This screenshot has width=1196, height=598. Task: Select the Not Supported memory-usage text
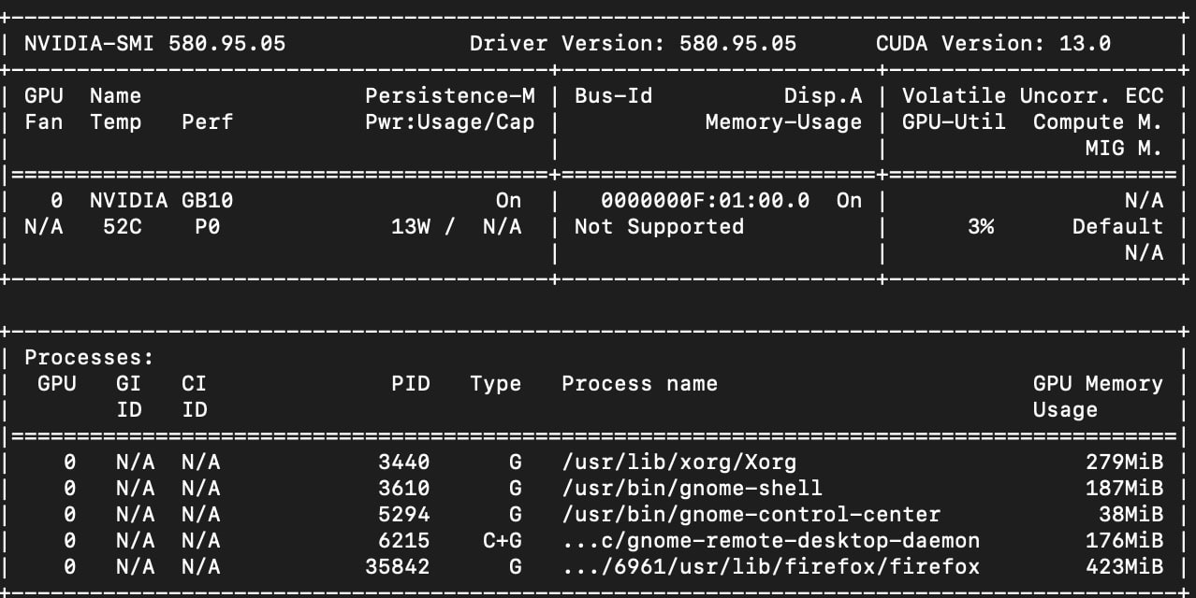[657, 226]
